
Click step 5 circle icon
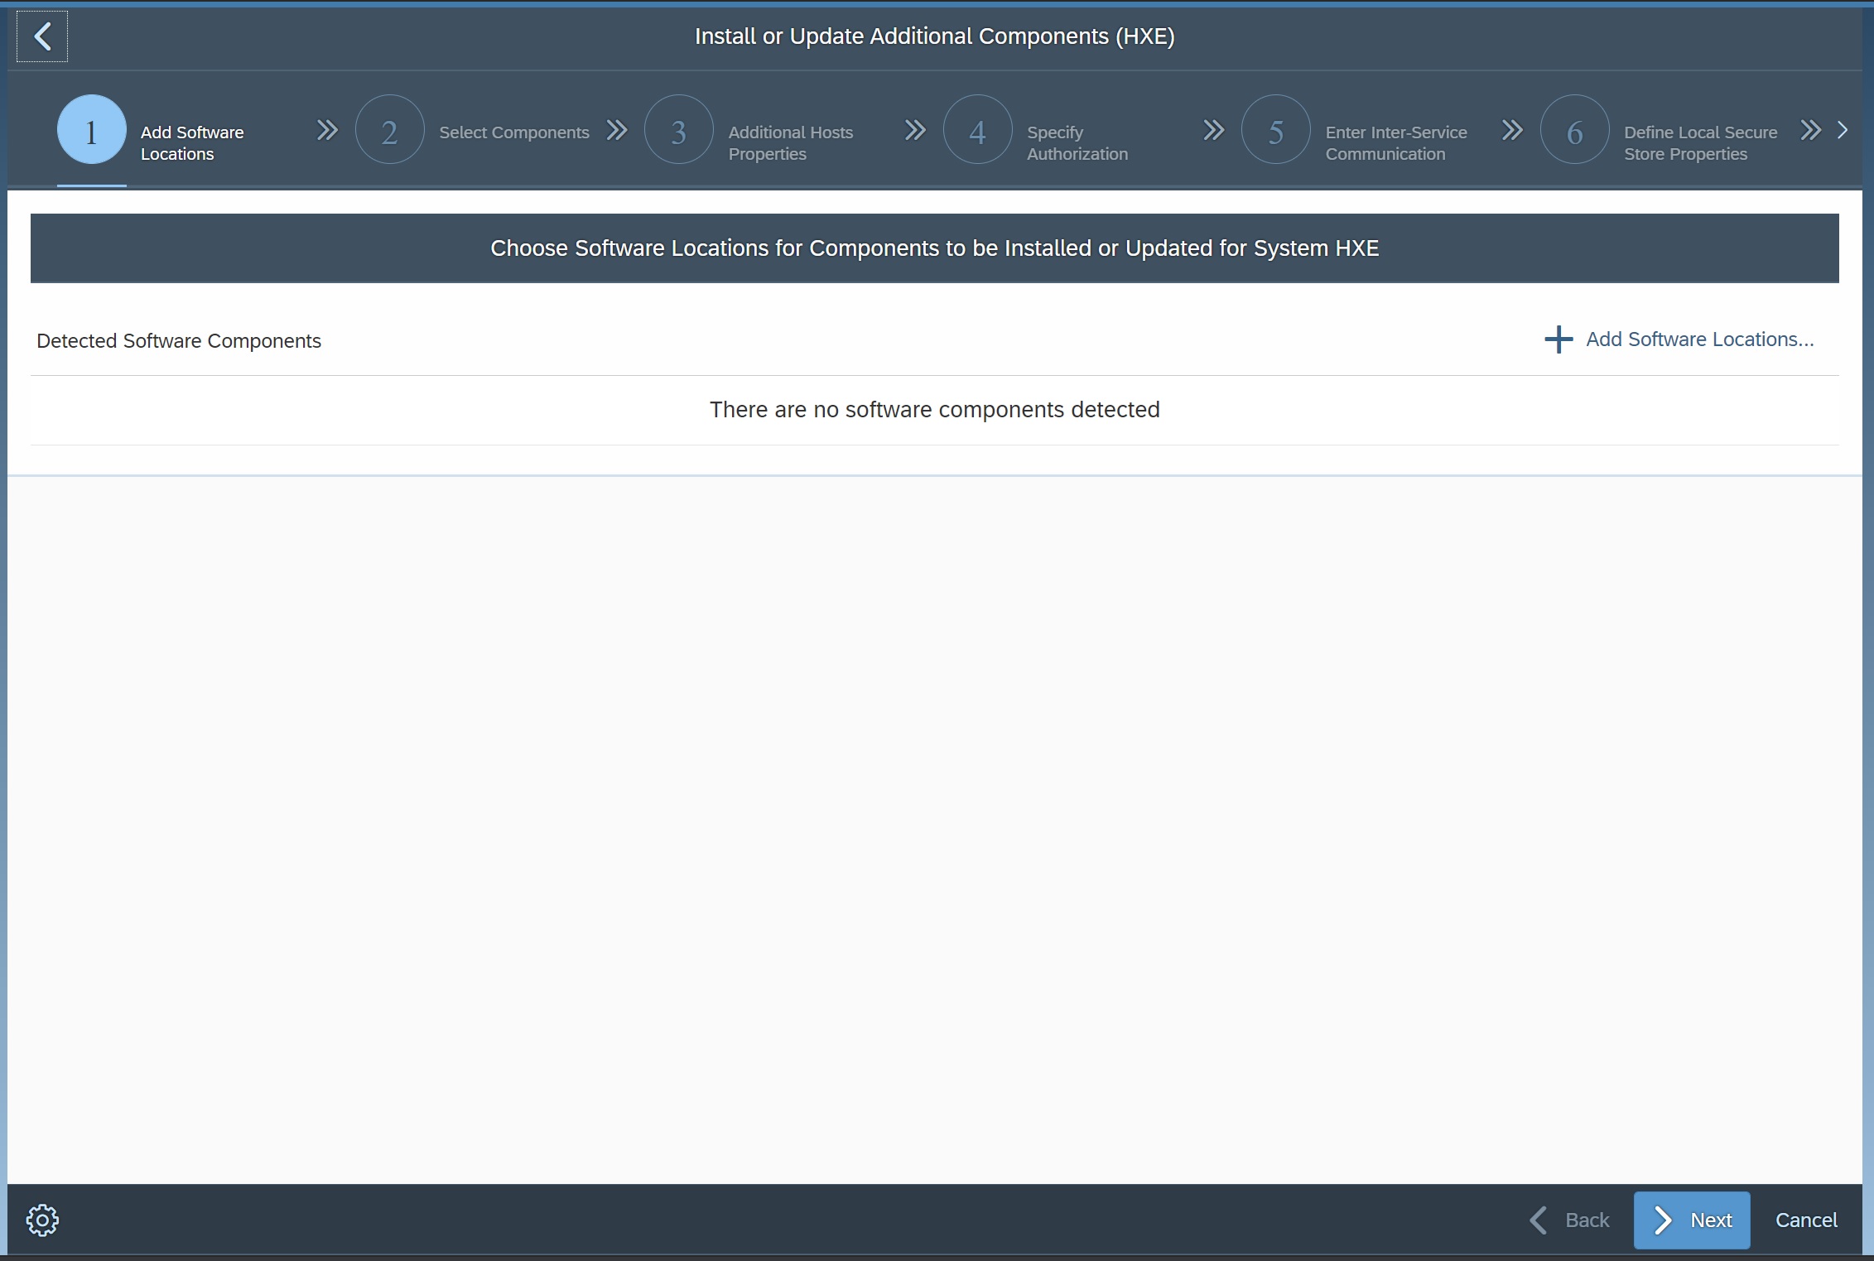(x=1275, y=130)
